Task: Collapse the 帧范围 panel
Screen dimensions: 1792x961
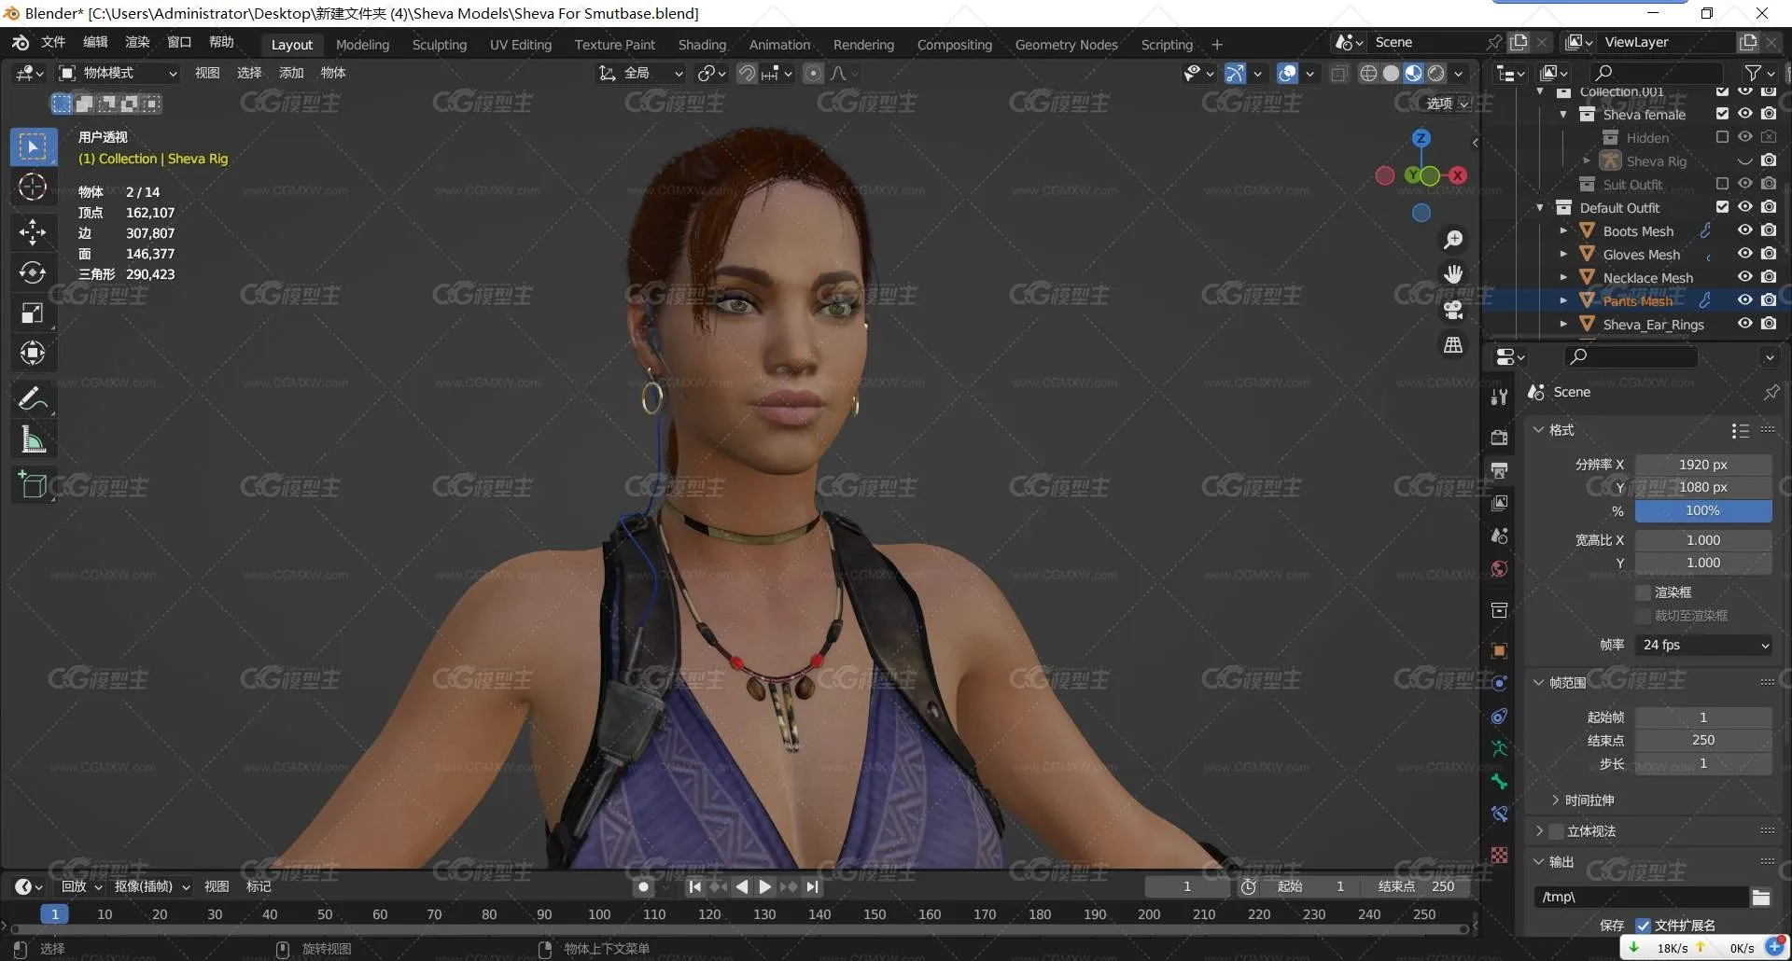Action: tap(1539, 683)
